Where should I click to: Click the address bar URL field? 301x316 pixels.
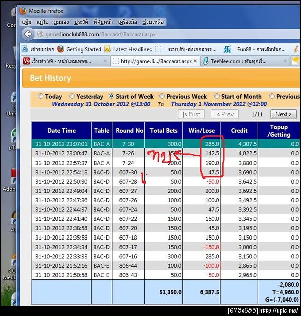[x=167, y=34]
